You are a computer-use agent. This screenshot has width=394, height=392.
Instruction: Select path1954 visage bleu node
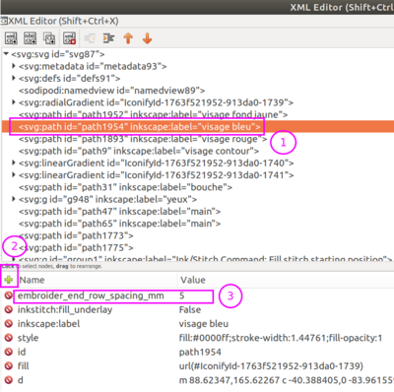139,127
